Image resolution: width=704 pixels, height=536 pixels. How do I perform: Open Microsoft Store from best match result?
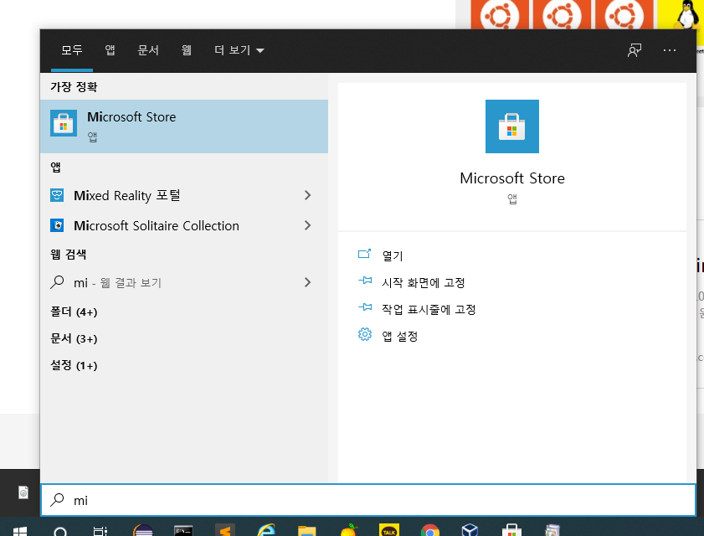coord(184,126)
